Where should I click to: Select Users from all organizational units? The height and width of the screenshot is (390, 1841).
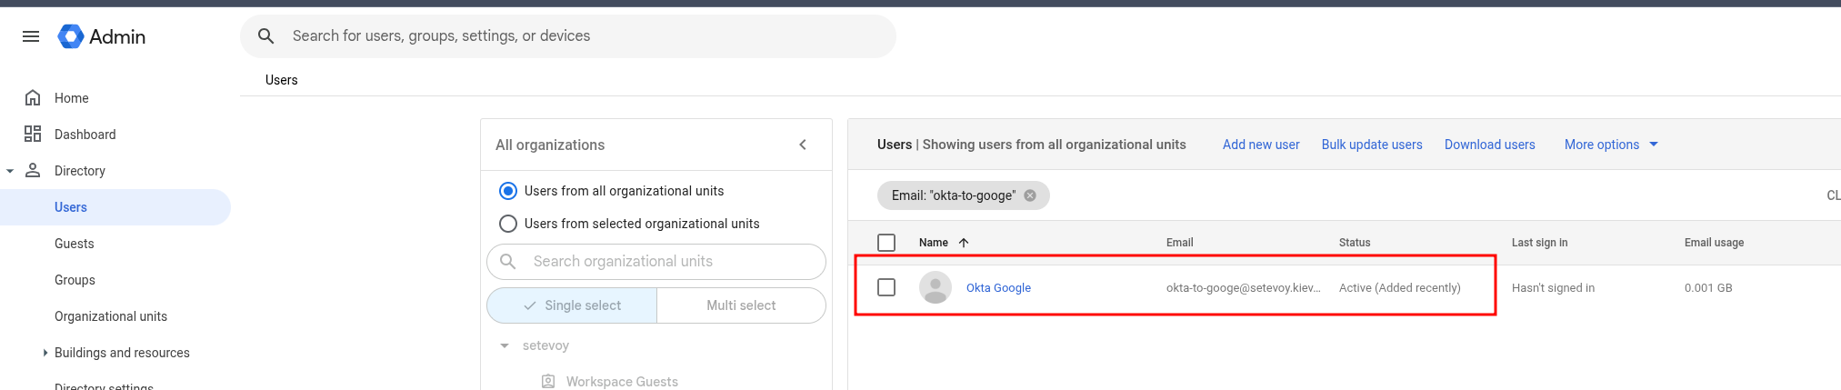click(508, 191)
